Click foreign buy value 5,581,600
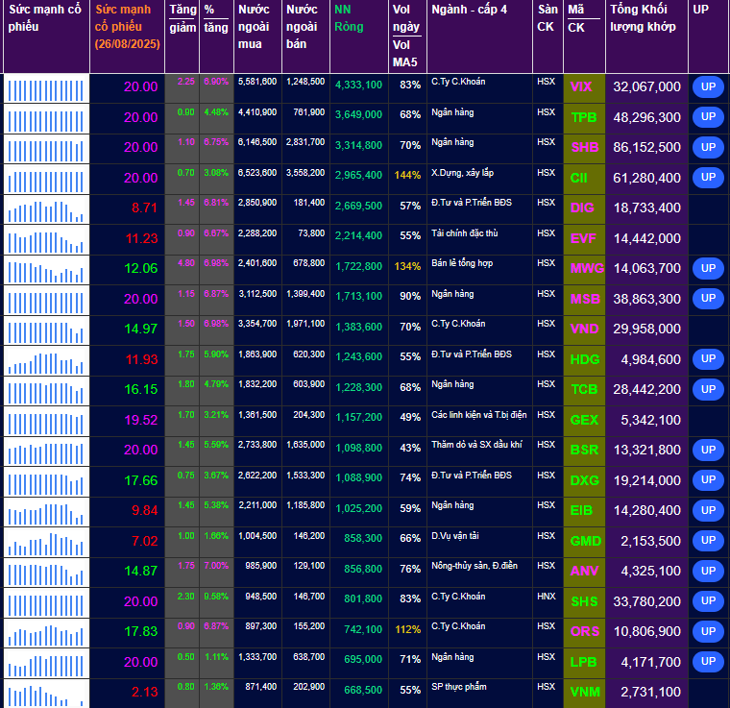This screenshot has width=730, height=708. [x=257, y=82]
